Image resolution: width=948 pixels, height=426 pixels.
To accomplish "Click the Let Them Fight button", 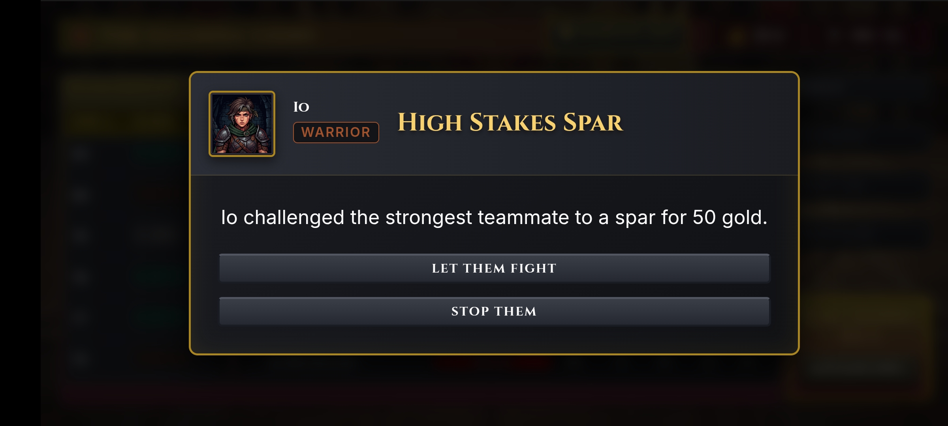I will pos(494,269).
